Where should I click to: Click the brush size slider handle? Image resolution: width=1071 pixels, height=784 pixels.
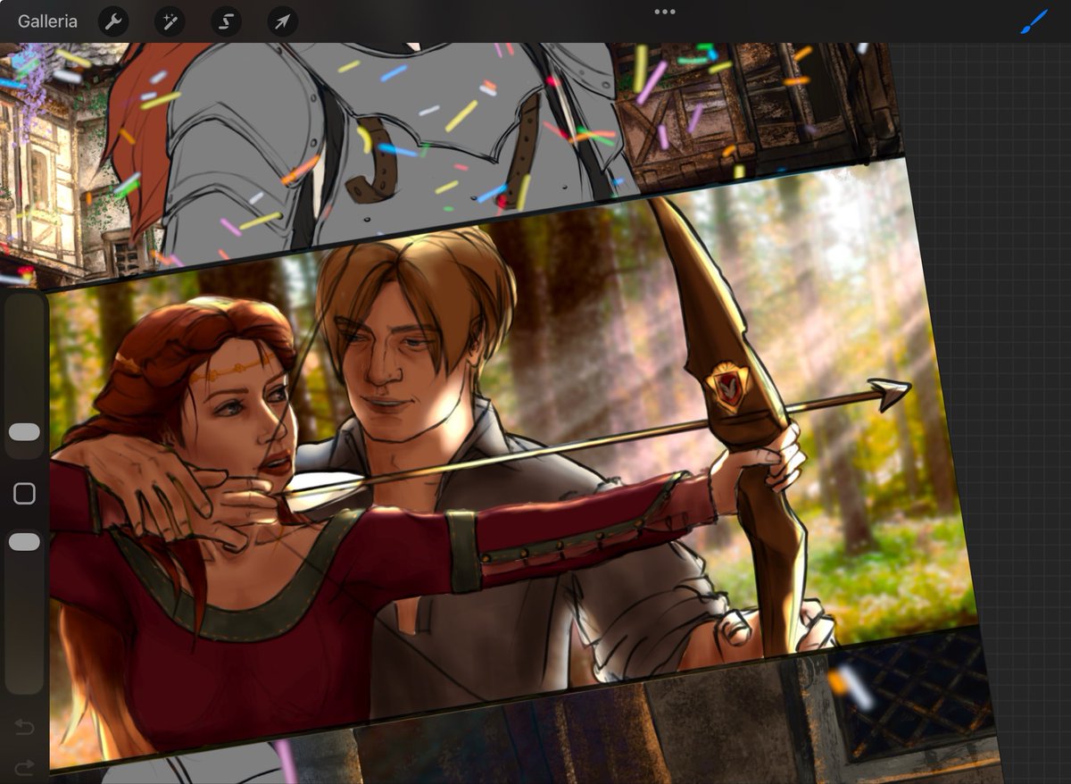pyautogui.click(x=24, y=432)
